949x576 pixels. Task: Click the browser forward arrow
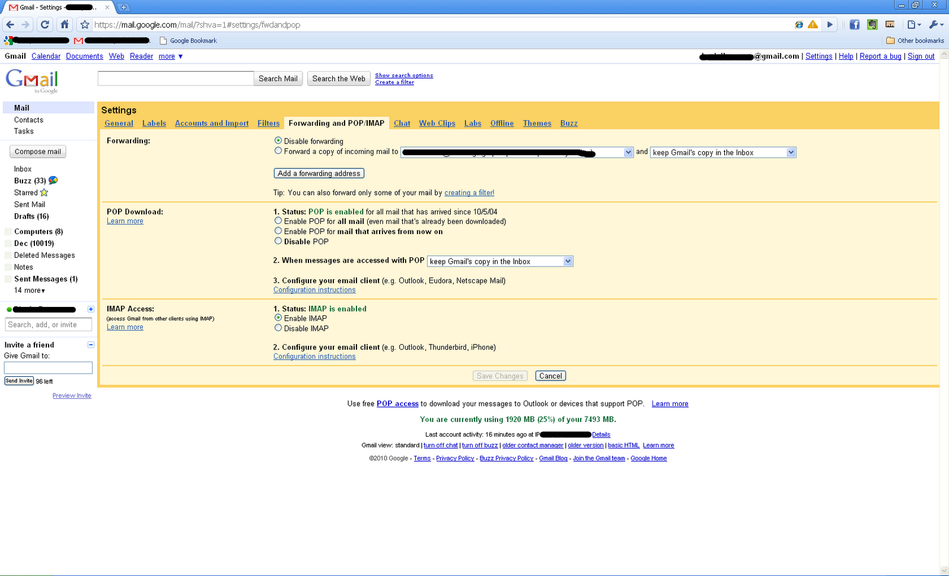26,25
